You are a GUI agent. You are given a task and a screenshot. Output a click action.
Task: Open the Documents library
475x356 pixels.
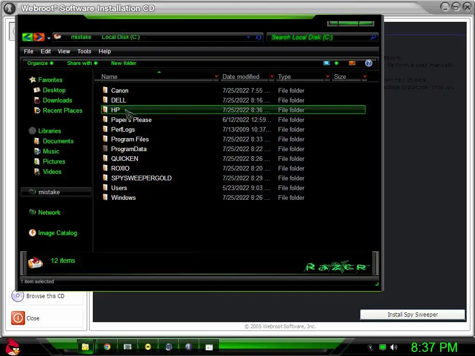click(x=58, y=141)
